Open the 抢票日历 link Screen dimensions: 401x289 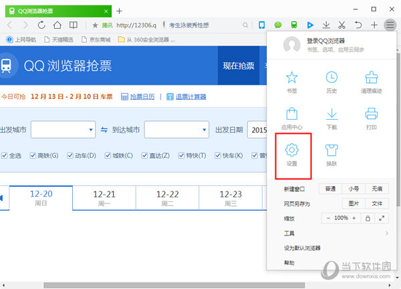(142, 96)
